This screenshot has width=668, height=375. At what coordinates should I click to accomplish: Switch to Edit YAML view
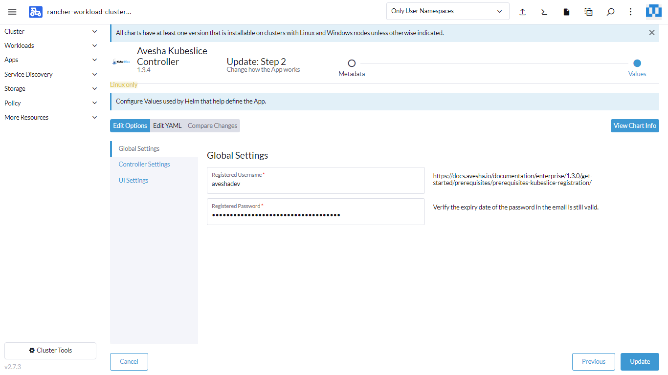pyautogui.click(x=167, y=125)
